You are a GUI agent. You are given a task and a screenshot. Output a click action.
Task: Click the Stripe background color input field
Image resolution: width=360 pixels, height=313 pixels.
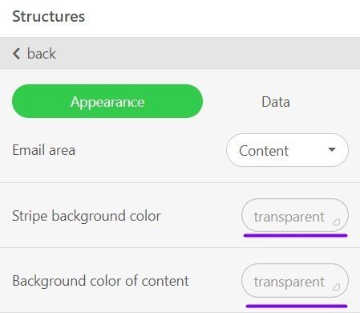[295, 215]
